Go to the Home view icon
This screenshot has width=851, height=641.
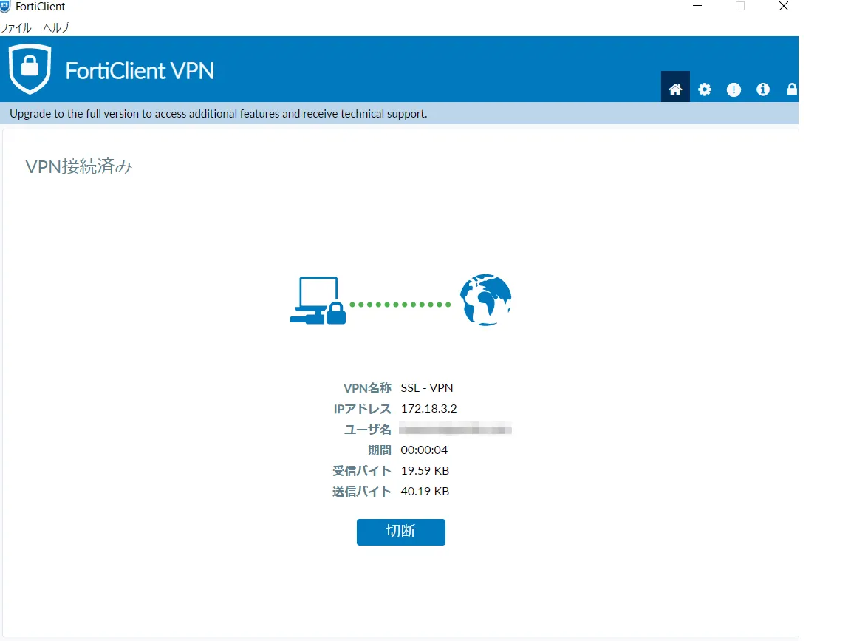click(675, 89)
